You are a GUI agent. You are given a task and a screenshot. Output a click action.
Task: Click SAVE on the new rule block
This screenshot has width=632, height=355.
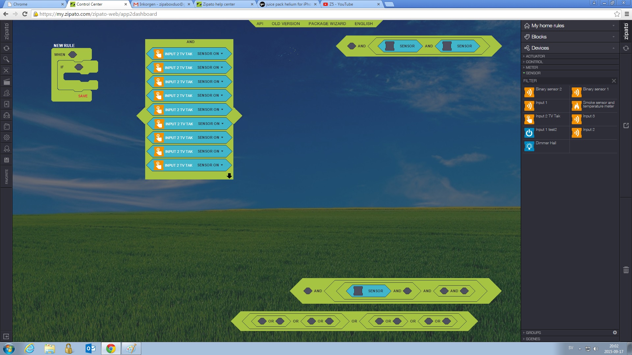[83, 96]
